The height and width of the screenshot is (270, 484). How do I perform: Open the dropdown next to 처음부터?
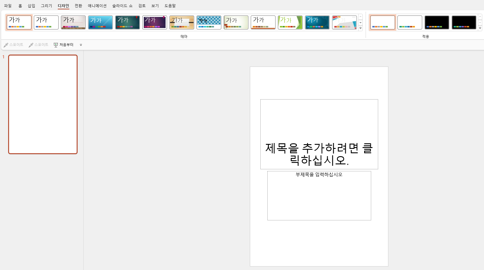pyautogui.click(x=81, y=45)
